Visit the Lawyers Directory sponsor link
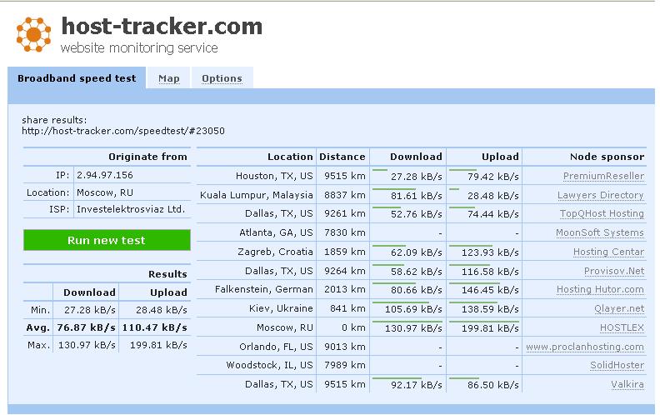This screenshot has width=660, height=415. pyautogui.click(x=600, y=195)
